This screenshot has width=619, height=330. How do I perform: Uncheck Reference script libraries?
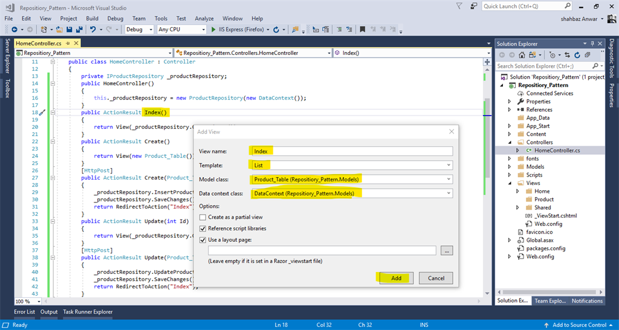[x=203, y=228]
